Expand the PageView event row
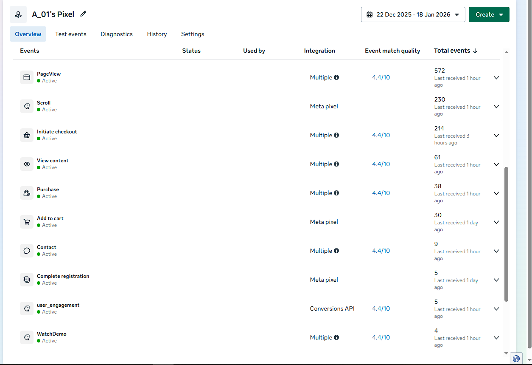 (496, 78)
